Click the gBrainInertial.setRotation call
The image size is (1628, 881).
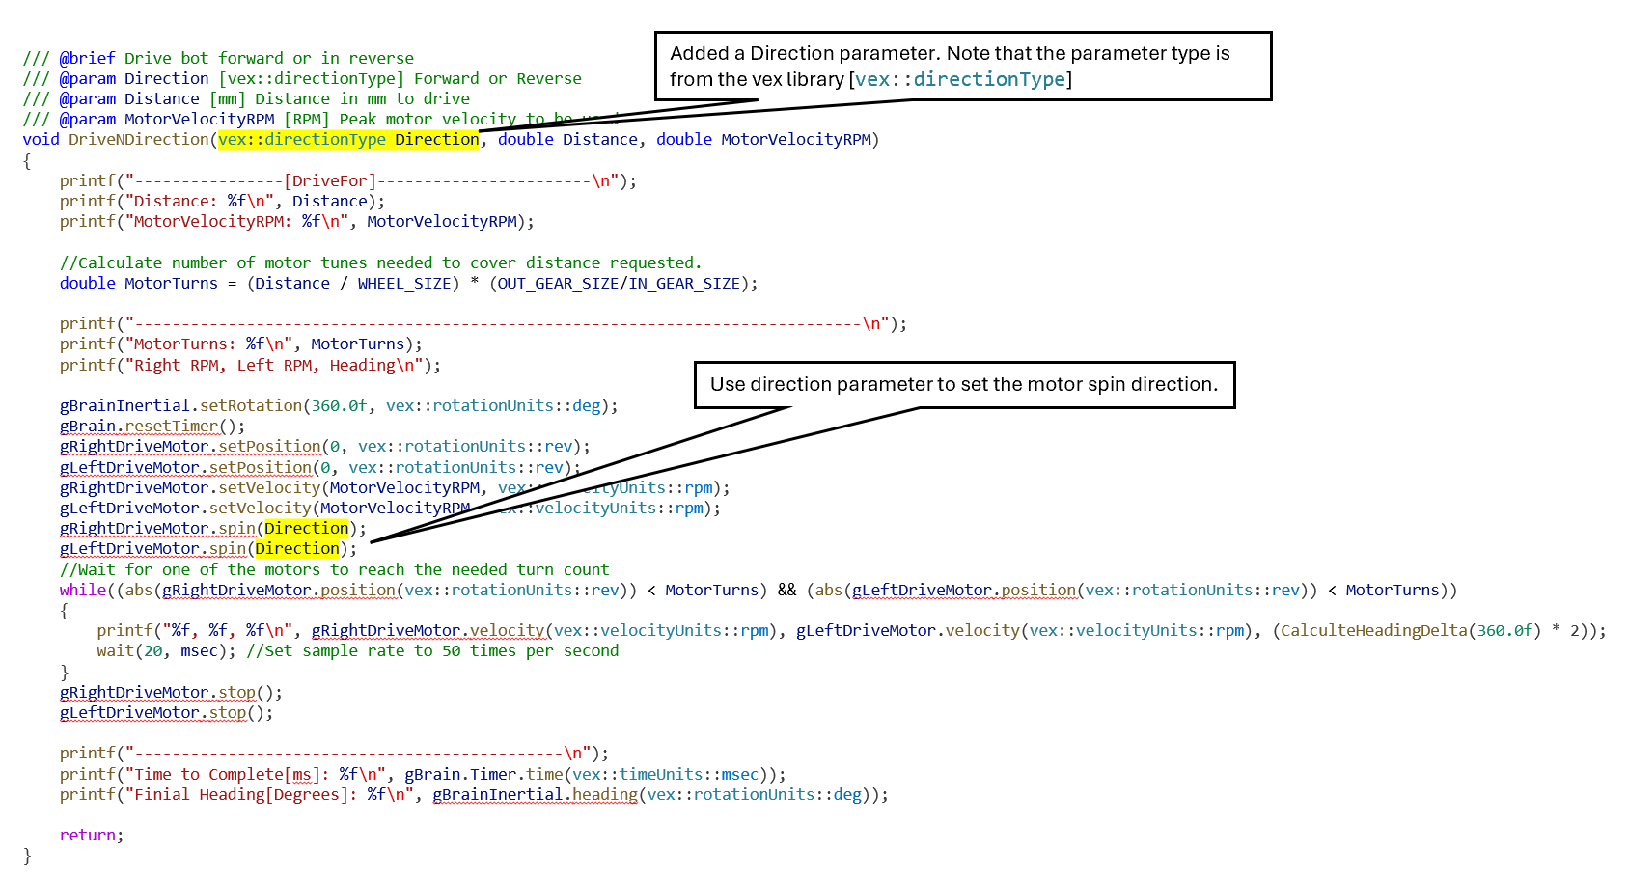pos(179,405)
